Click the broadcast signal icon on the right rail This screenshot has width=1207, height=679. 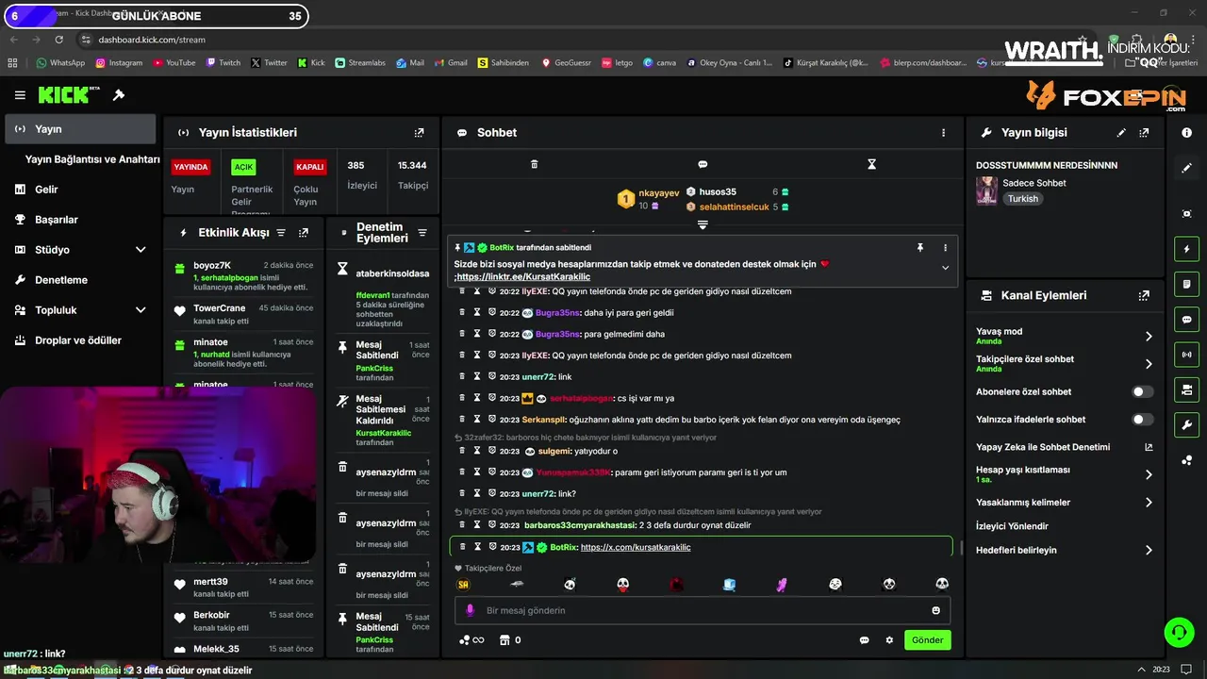pos(1186,355)
